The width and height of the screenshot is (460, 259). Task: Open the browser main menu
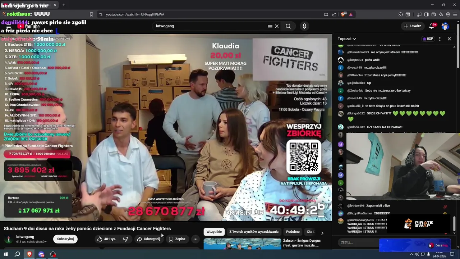455,14
